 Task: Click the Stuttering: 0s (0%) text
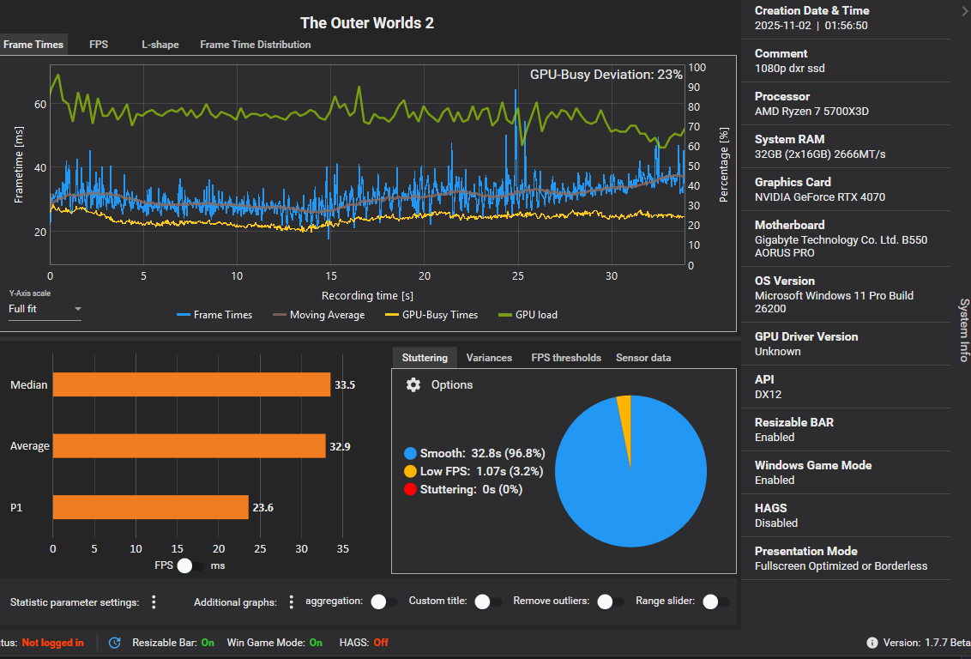[471, 489]
